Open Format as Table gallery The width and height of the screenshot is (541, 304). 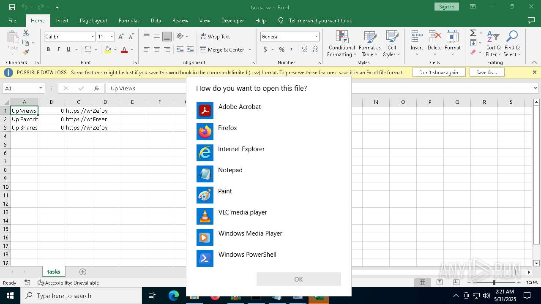click(370, 44)
